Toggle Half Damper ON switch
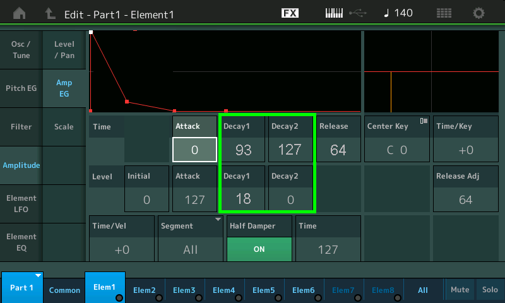The image size is (505, 303). click(259, 249)
